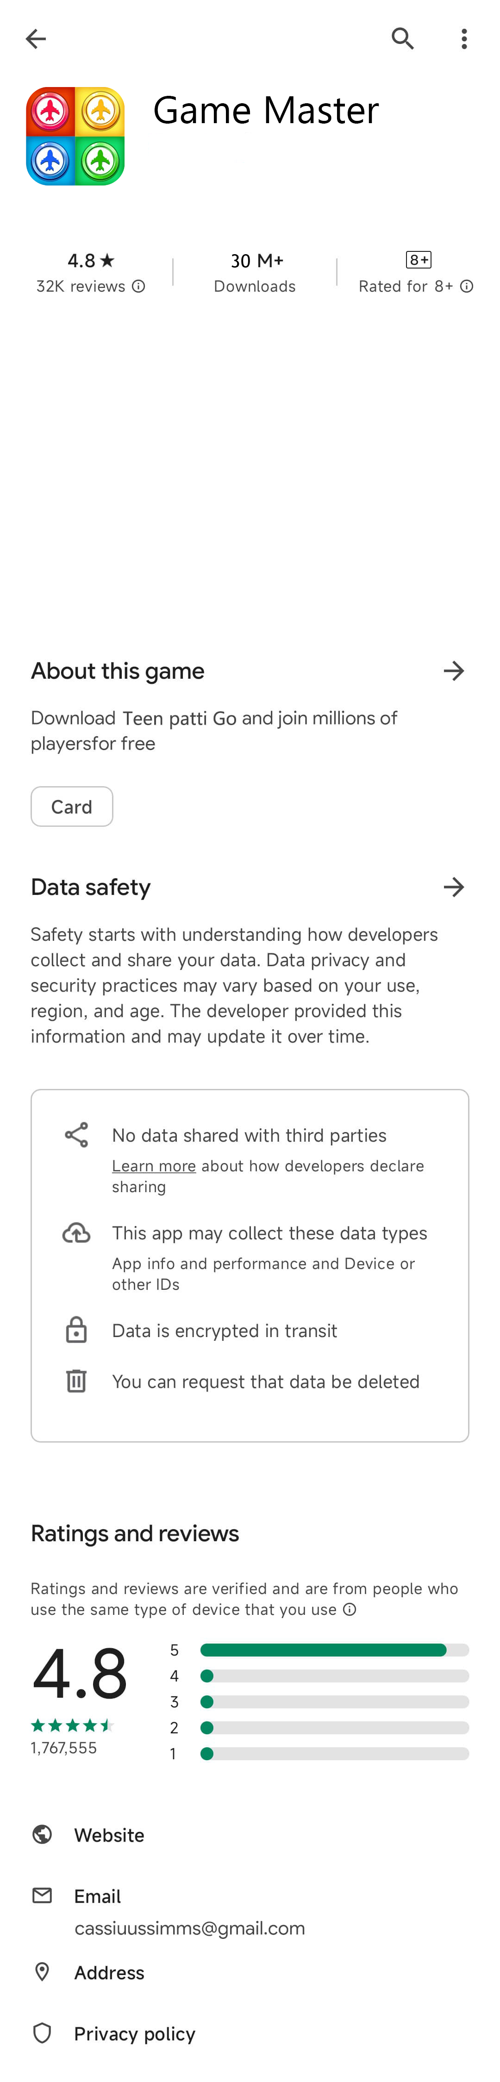Open Learn more link about sharing
Screen dimensions: 500x2082
pyautogui.click(x=154, y=1165)
